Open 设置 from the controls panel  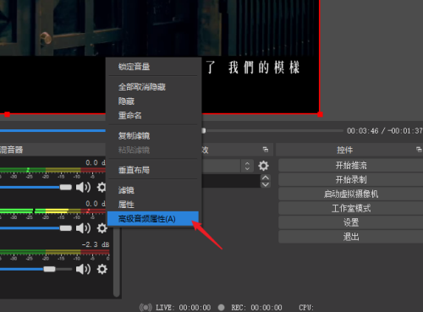(350, 222)
